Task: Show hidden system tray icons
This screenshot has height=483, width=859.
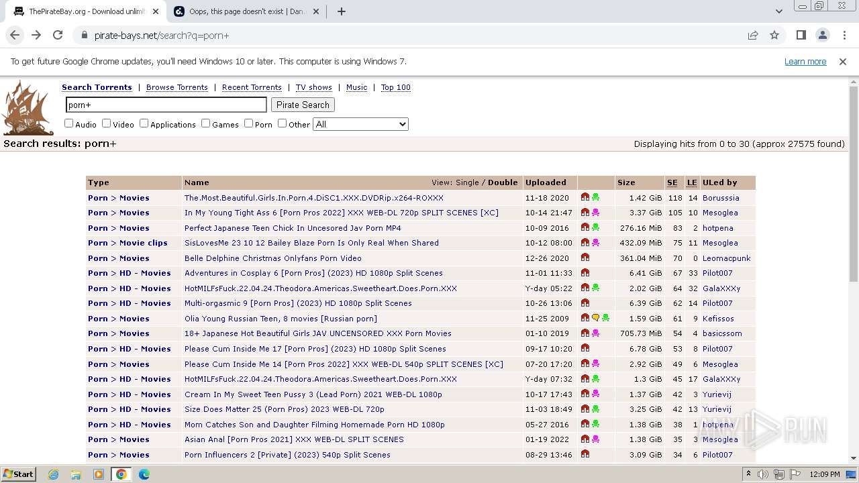Action: (x=748, y=474)
